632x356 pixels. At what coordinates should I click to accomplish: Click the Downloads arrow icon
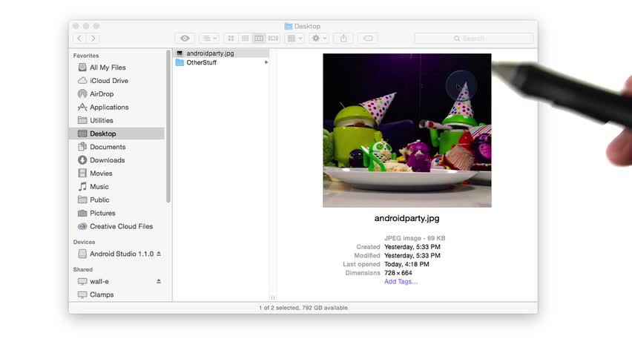(82, 160)
